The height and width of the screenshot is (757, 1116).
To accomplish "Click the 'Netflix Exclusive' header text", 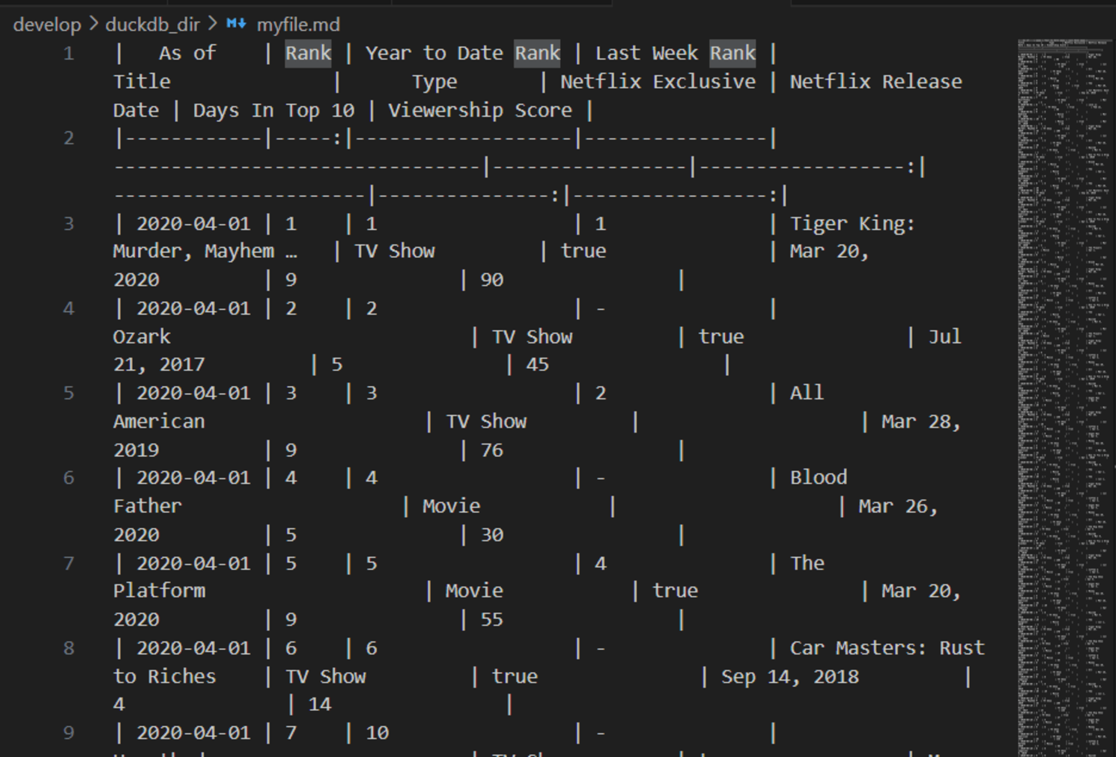I will pos(658,81).
